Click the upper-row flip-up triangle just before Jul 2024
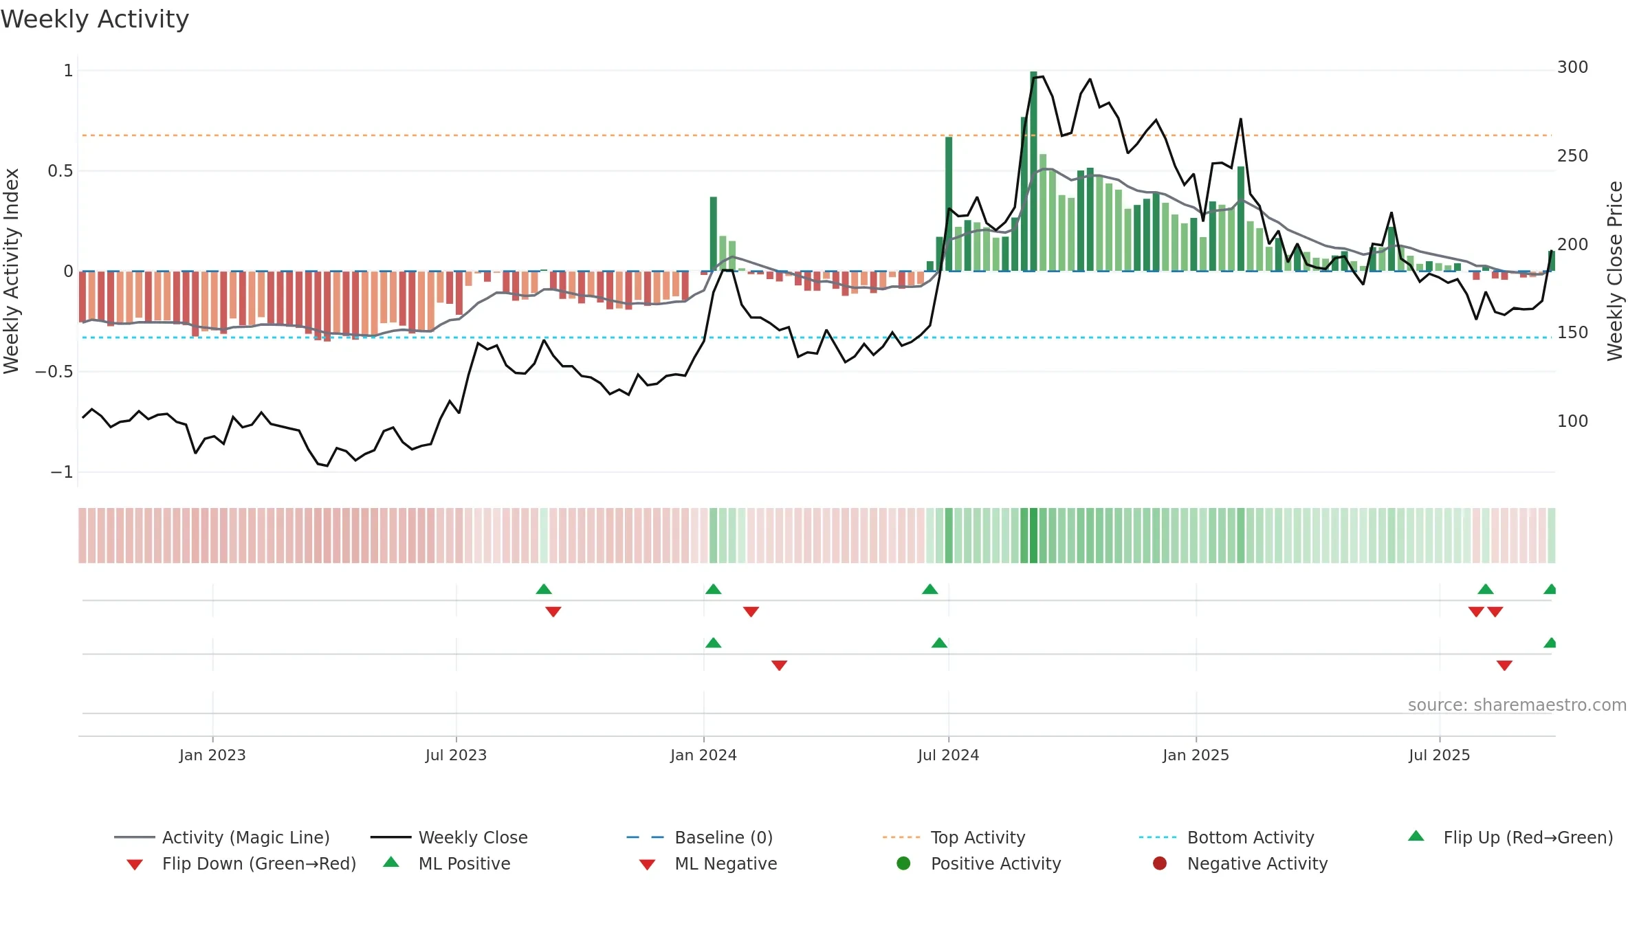This screenshot has width=1650, height=928. pyautogui.click(x=930, y=589)
